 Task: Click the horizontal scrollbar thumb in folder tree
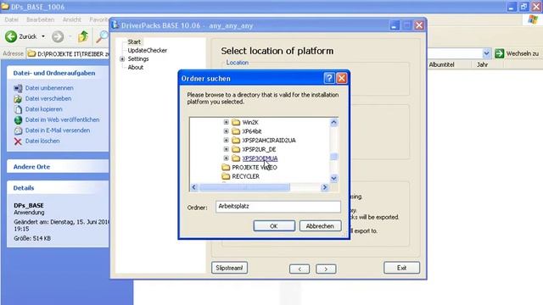pyautogui.click(x=244, y=187)
